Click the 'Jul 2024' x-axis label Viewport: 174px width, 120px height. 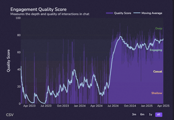point(113,106)
